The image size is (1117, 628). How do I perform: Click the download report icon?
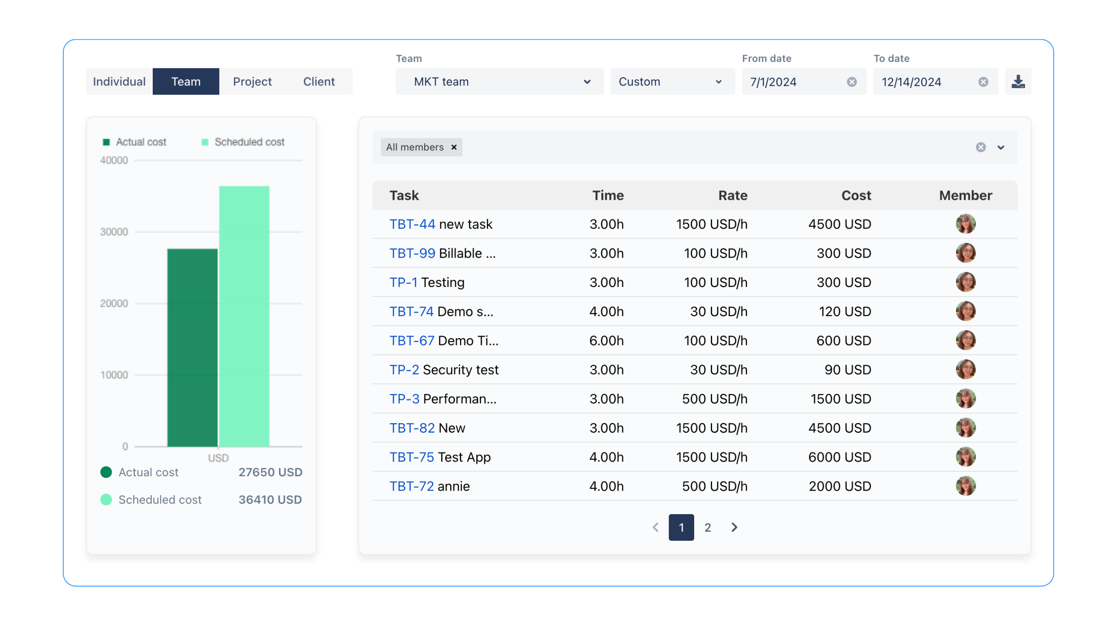(1018, 82)
